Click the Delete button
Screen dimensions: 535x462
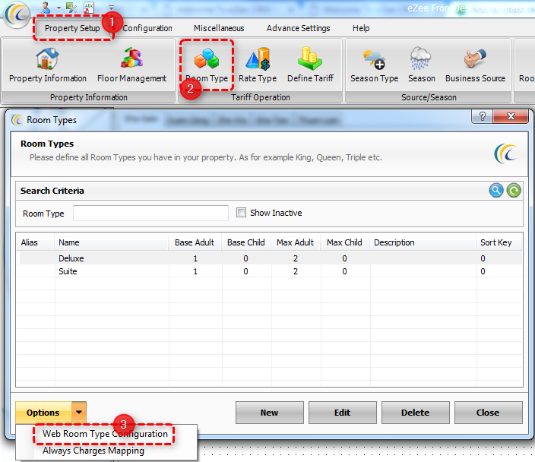415,412
